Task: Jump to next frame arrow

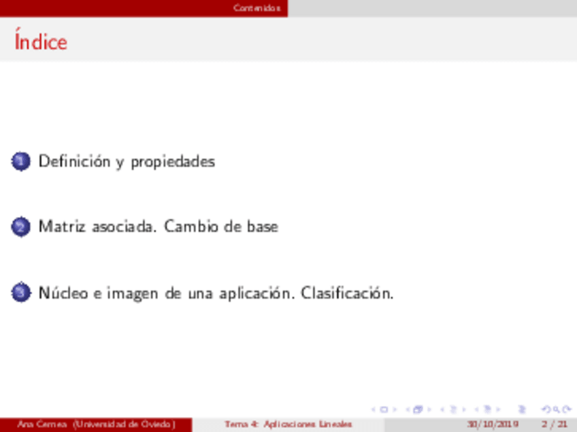Action: [429, 410]
